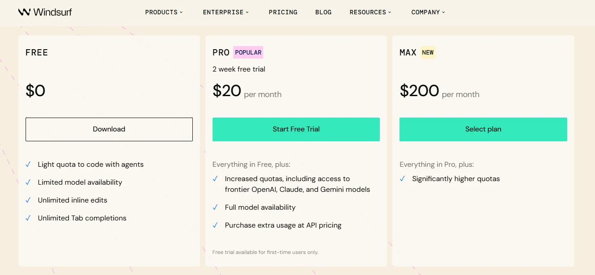Screen dimensions: 595x275
Task: Click checkmark beside Purchase extra usage
Action: [215, 225]
